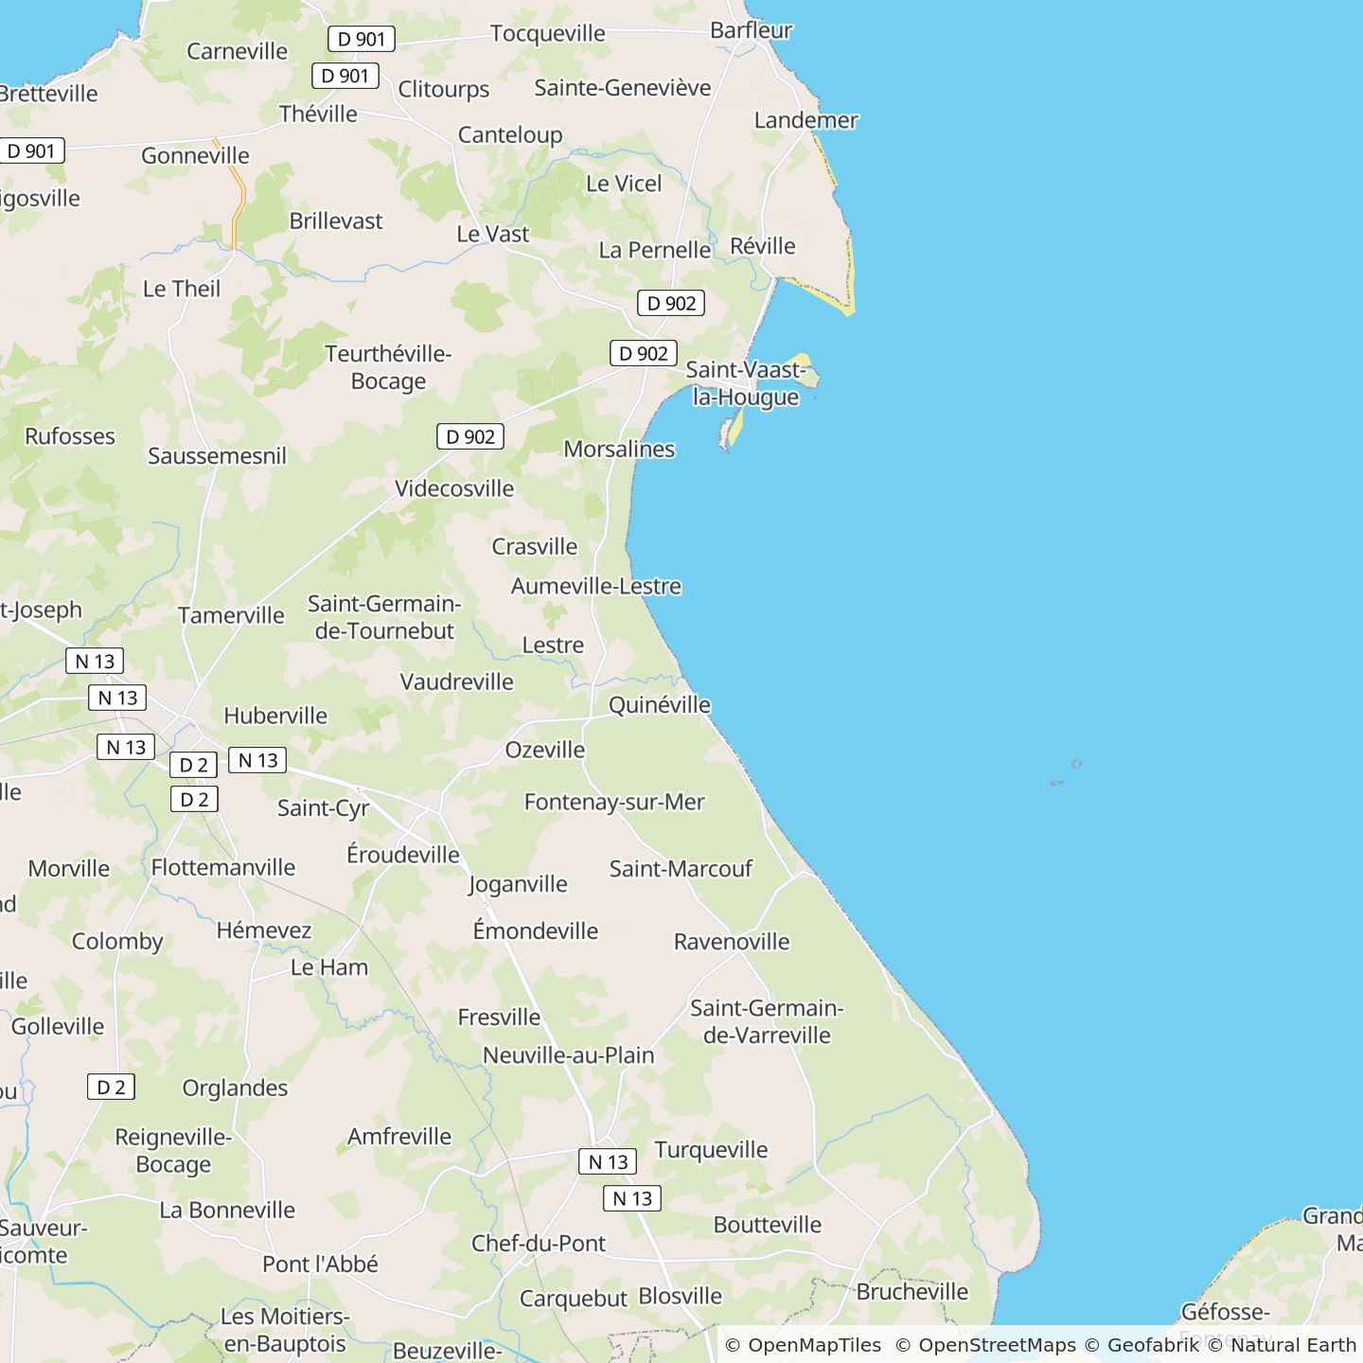Click the Quinéville town label
1363x1363 pixels.
[660, 705]
